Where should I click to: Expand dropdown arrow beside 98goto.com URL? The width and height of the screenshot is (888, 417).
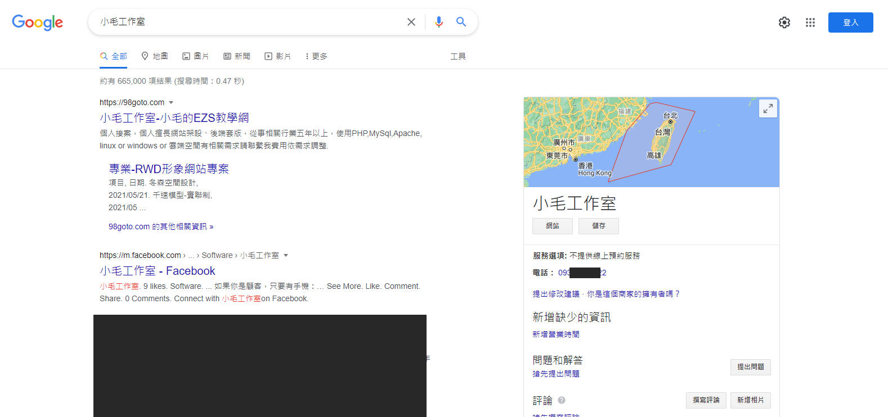(x=171, y=103)
